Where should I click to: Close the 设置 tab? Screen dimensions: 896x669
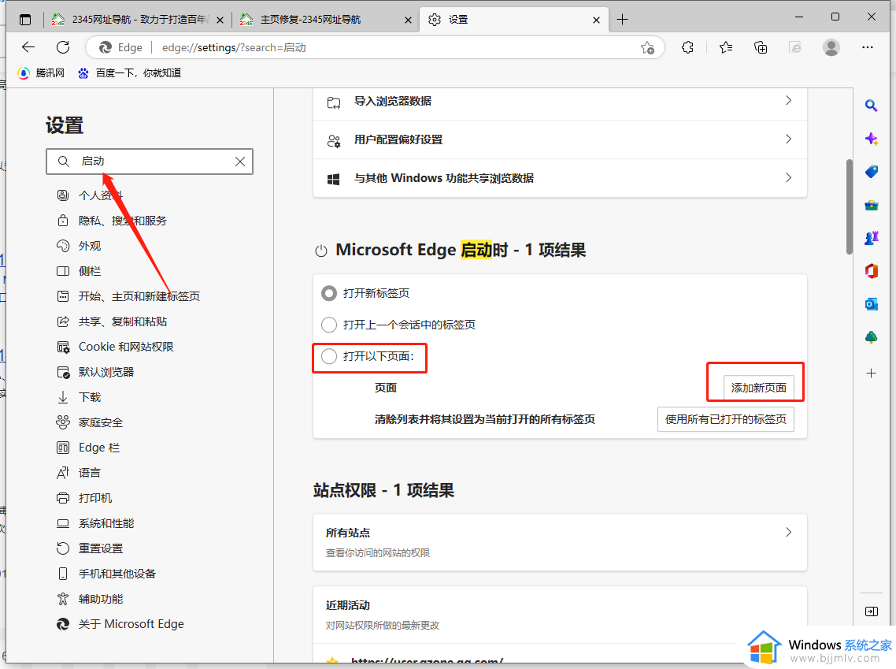tap(596, 20)
